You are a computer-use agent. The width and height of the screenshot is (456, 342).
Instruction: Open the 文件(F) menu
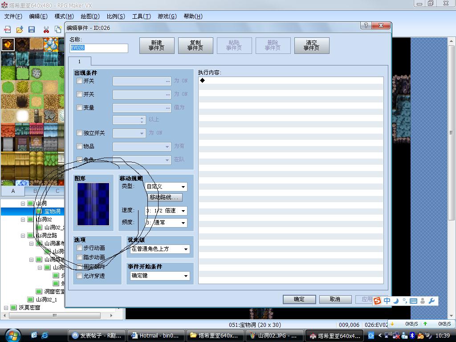point(13,16)
